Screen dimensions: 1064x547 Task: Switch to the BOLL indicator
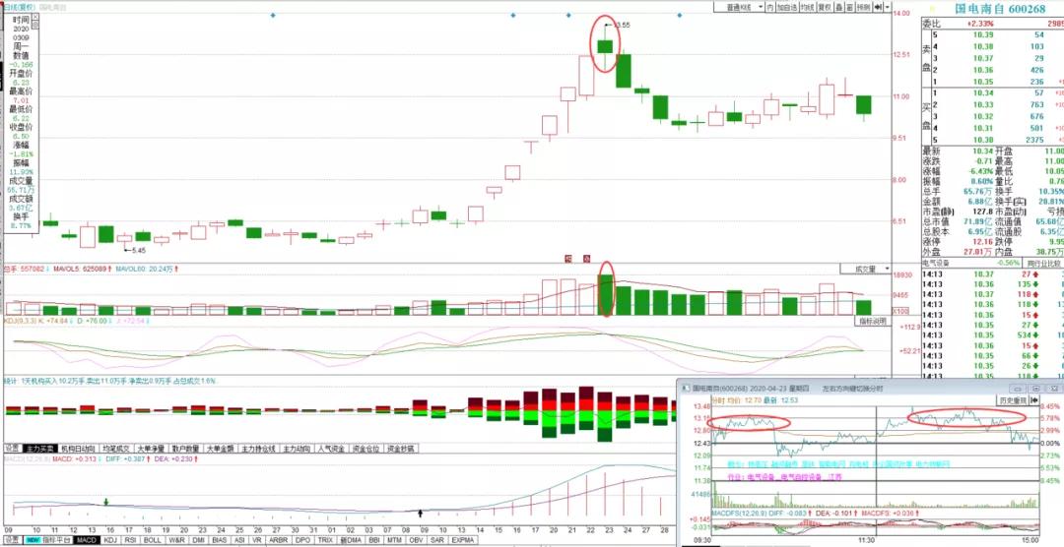[x=153, y=539]
